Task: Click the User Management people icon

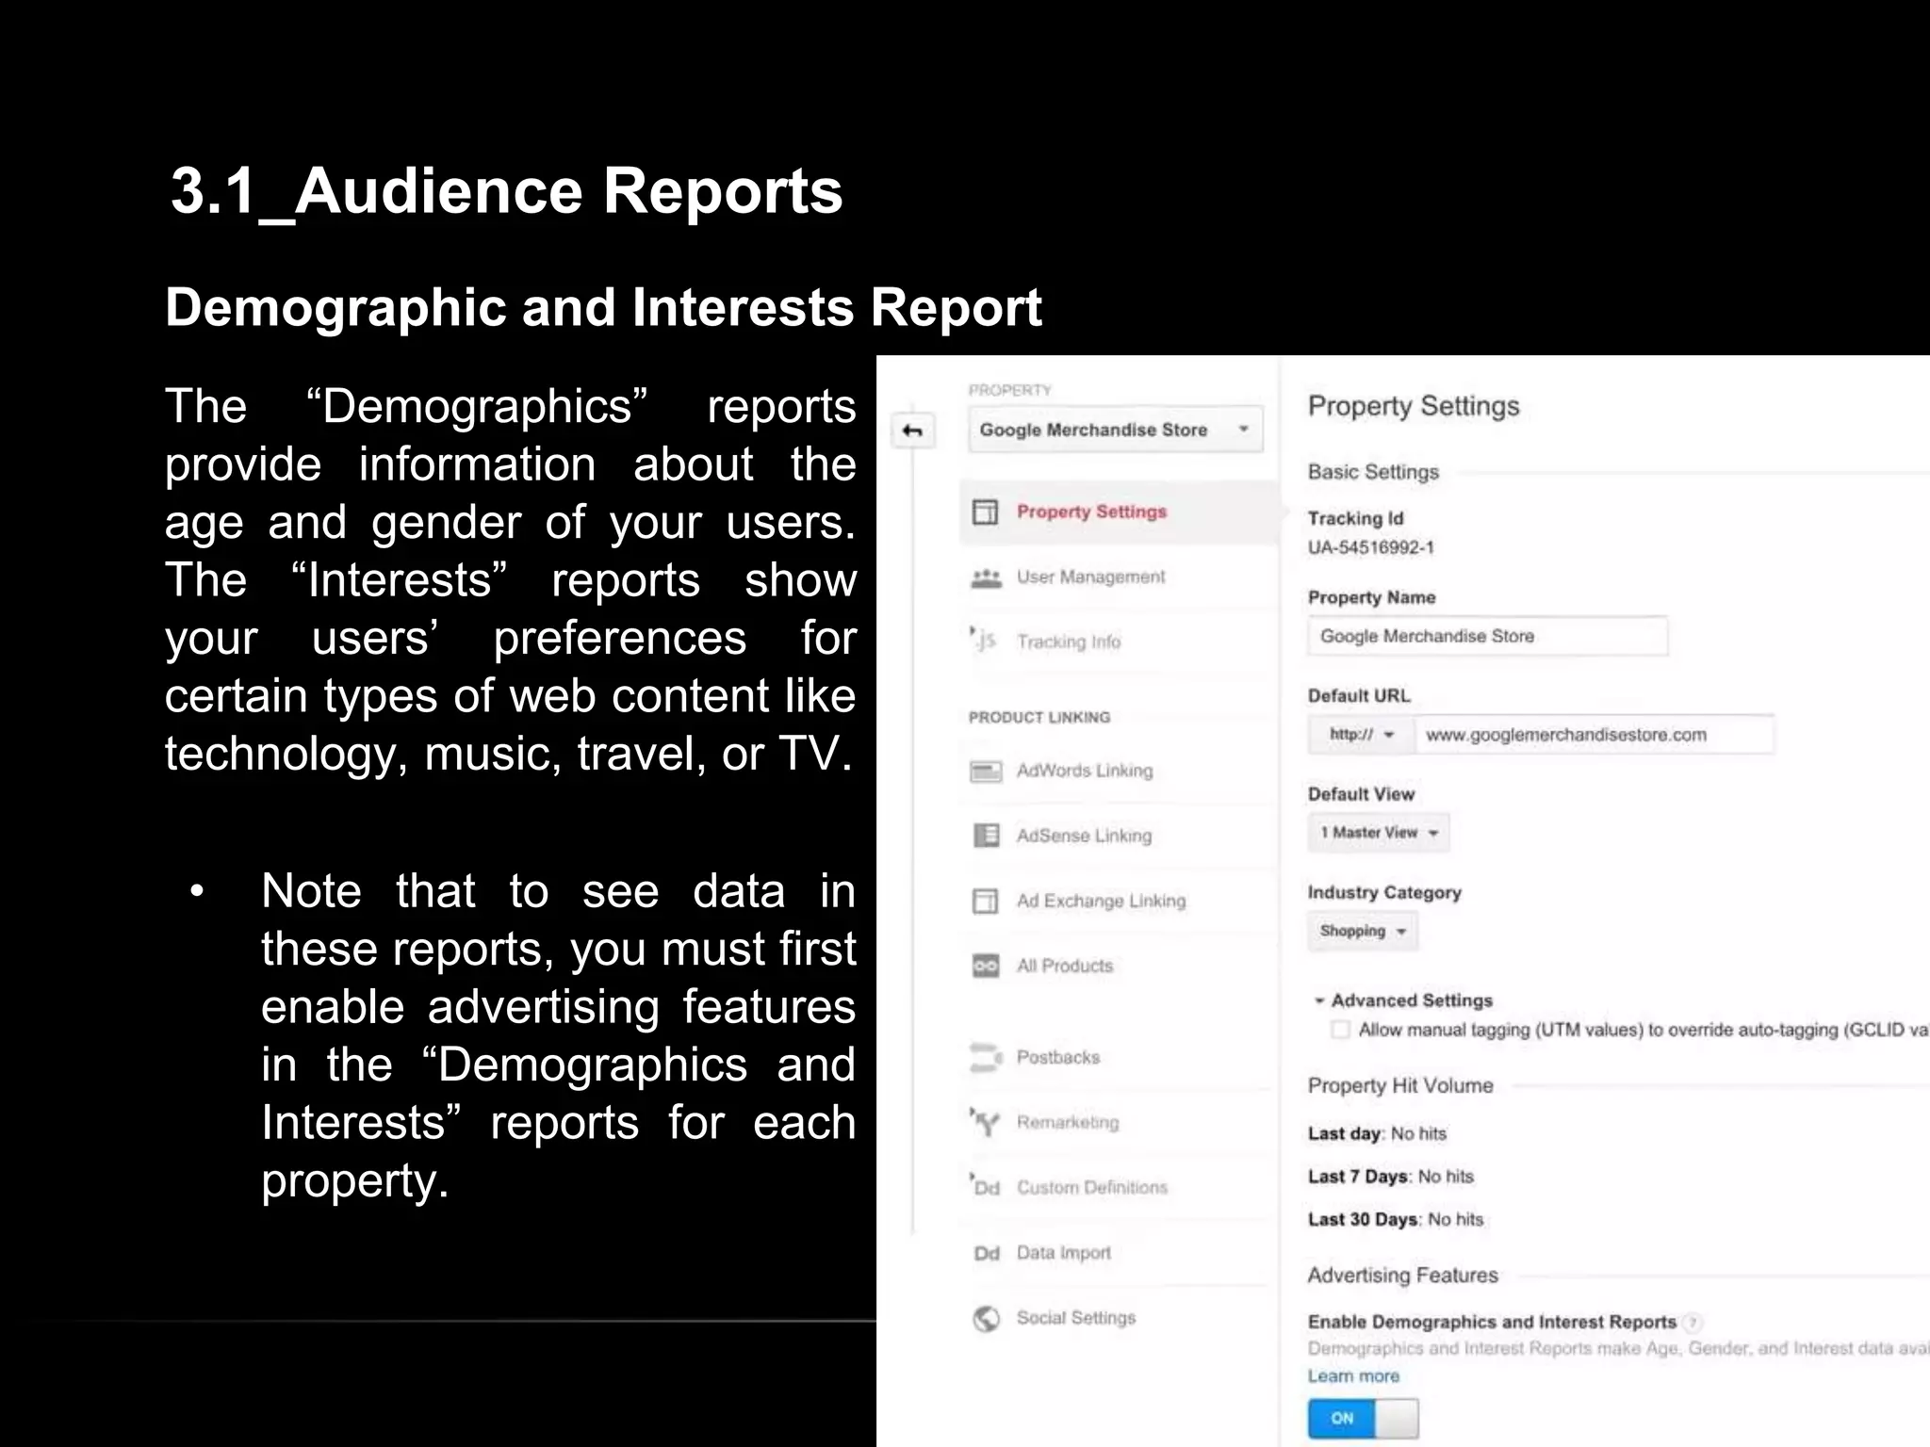Action: 986,577
